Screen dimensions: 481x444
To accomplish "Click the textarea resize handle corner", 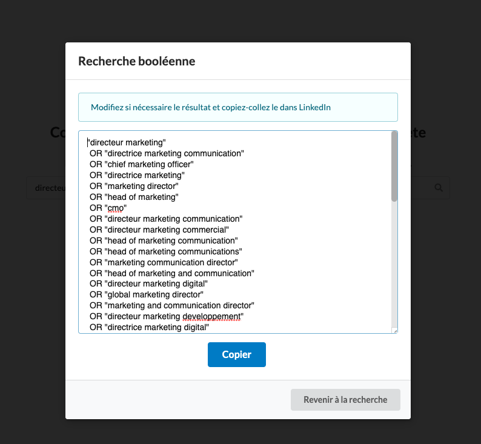I will tap(395, 331).
